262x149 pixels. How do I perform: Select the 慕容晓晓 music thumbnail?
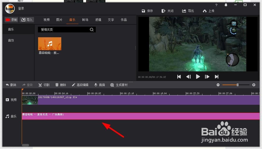[50, 44]
